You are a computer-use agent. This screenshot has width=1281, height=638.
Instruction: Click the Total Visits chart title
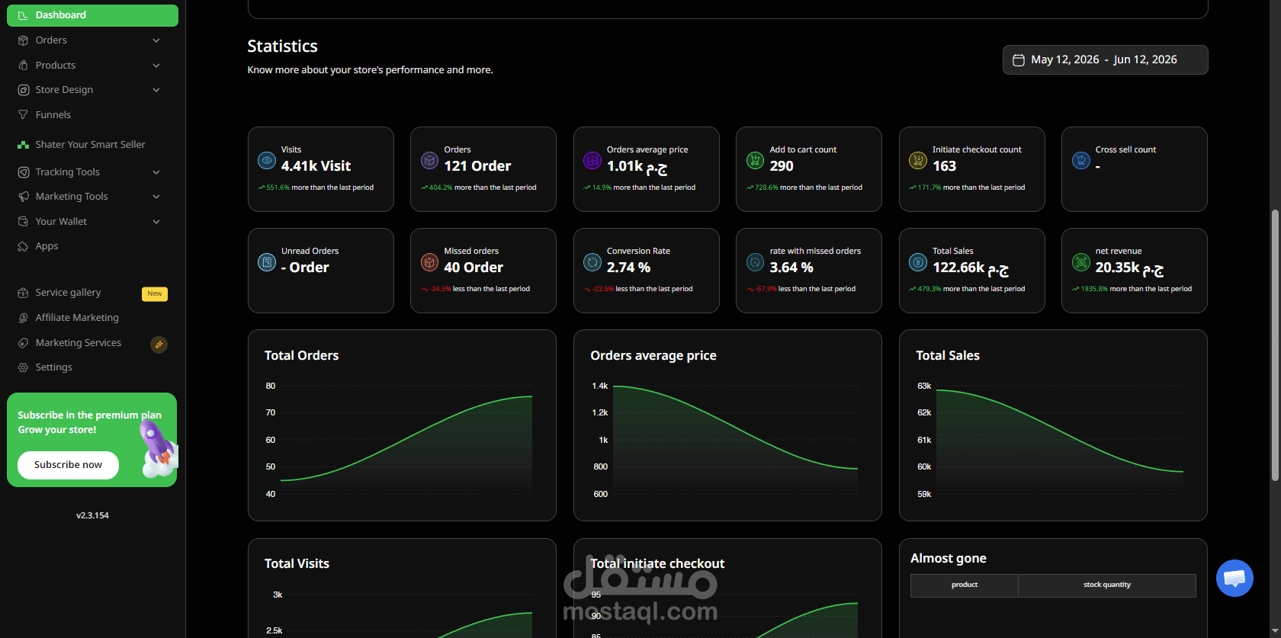[297, 564]
